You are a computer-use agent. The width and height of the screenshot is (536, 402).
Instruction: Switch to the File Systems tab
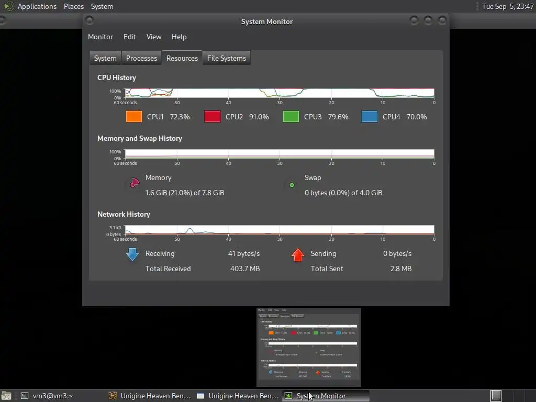tap(227, 58)
